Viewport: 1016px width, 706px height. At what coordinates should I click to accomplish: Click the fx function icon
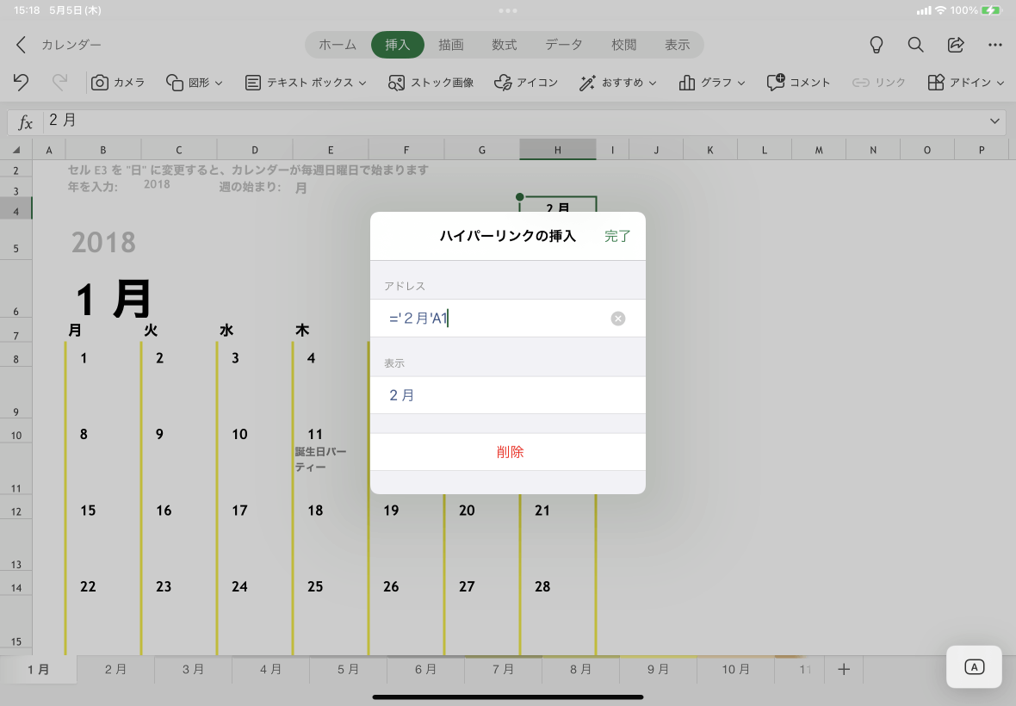[25, 121]
